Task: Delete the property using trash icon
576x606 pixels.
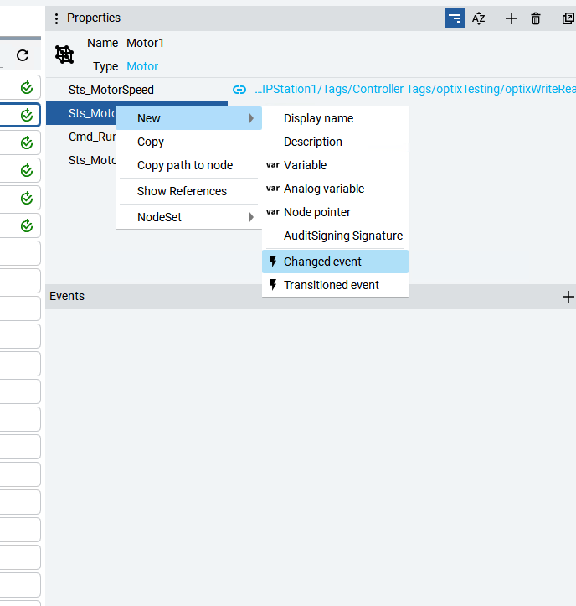Action: coord(536,18)
